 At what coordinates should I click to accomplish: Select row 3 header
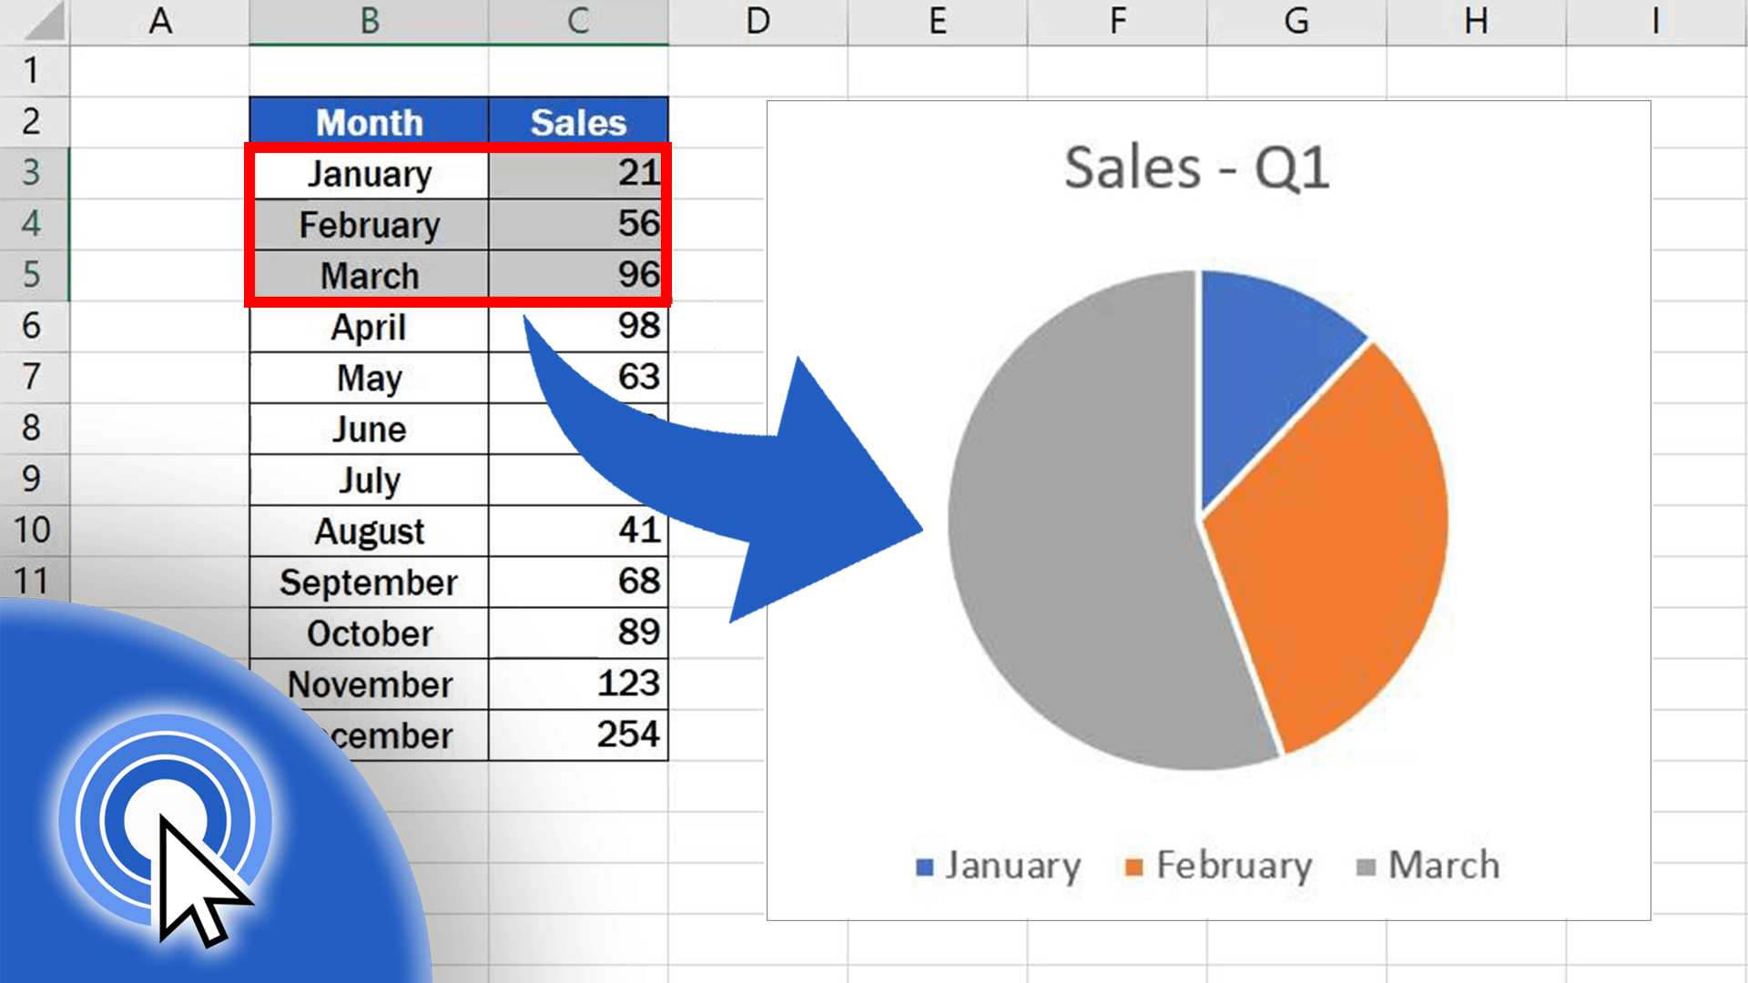coord(34,172)
